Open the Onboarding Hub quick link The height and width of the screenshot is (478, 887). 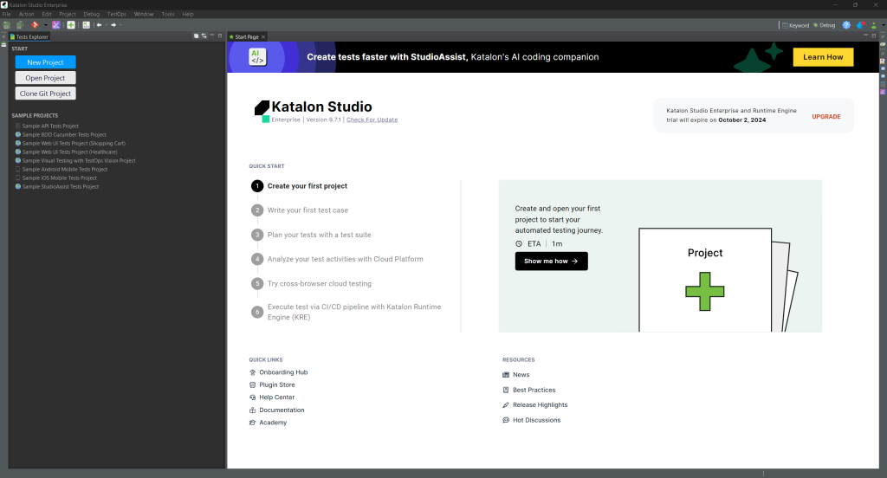tap(278, 372)
